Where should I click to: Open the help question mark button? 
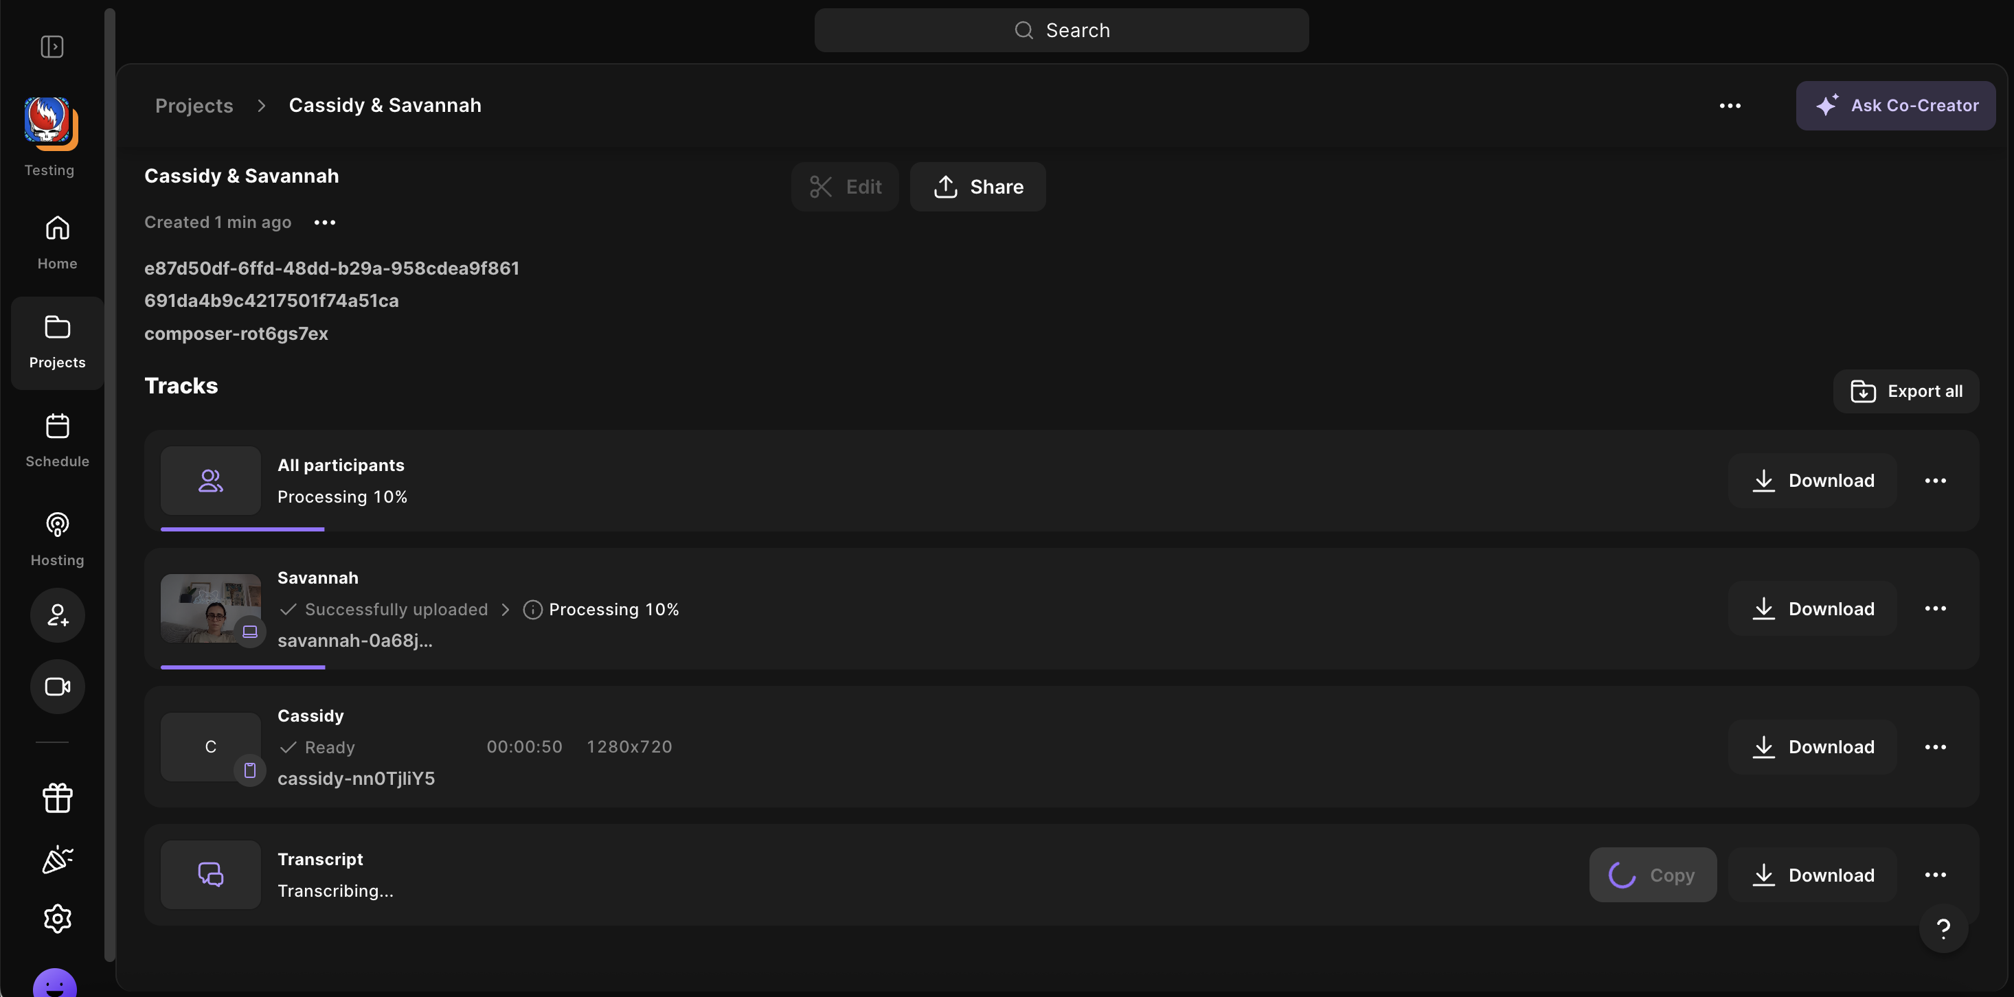(x=1943, y=928)
